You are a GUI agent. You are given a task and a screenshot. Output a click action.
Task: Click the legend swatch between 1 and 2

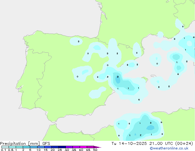point(19,147)
